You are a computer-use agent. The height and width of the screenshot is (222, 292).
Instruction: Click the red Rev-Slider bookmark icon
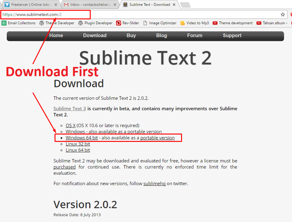pyautogui.click(x=119, y=23)
